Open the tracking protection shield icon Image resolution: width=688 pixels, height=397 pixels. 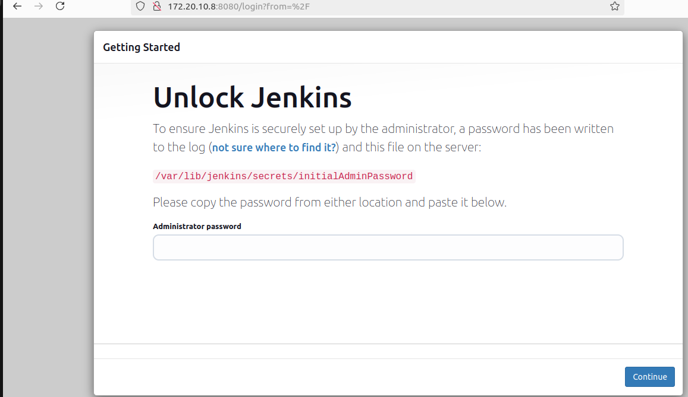(140, 7)
